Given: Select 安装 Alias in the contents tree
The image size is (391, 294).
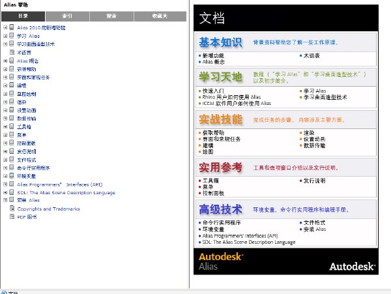Looking at the screenshot, I should coord(28,200).
